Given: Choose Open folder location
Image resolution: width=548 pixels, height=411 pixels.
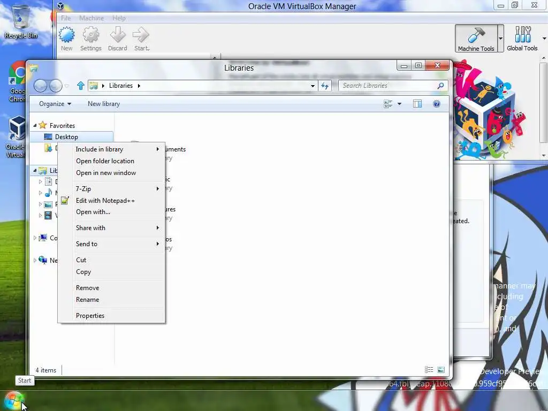Looking at the screenshot, I should coord(111,161).
